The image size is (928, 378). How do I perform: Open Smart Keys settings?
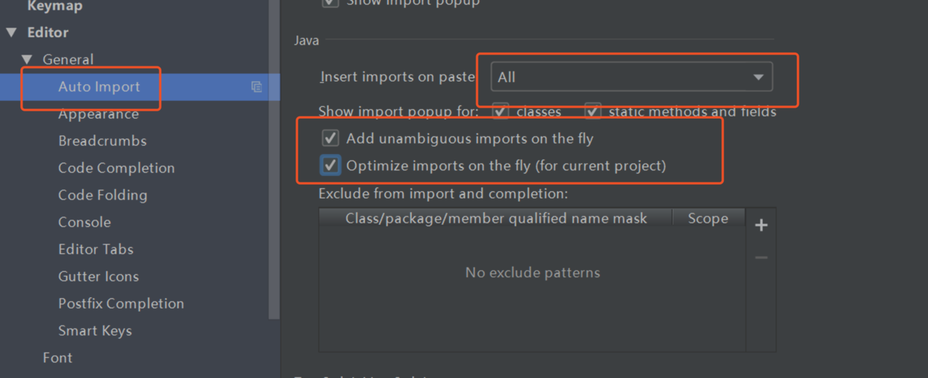click(95, 331)
